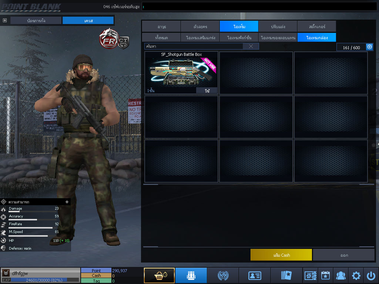The image size is (379, 284).
Task: Open the friends list icon
Action: click(x=341, y=275)
